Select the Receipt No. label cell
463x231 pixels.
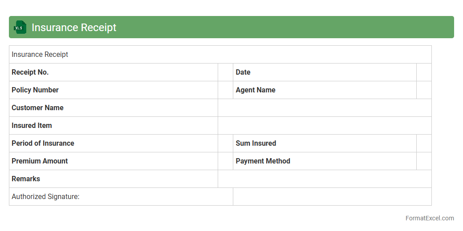(114, 72)
